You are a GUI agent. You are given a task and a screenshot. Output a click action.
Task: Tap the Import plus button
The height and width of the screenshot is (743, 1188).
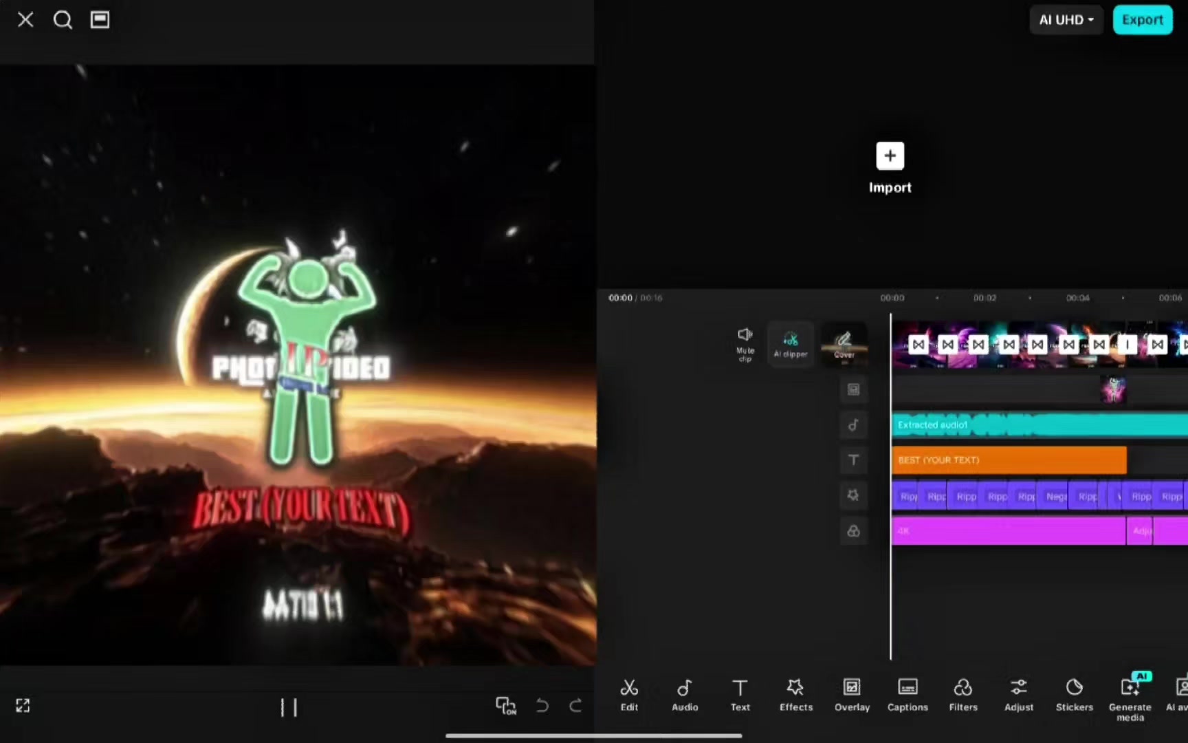coord(890,156)
